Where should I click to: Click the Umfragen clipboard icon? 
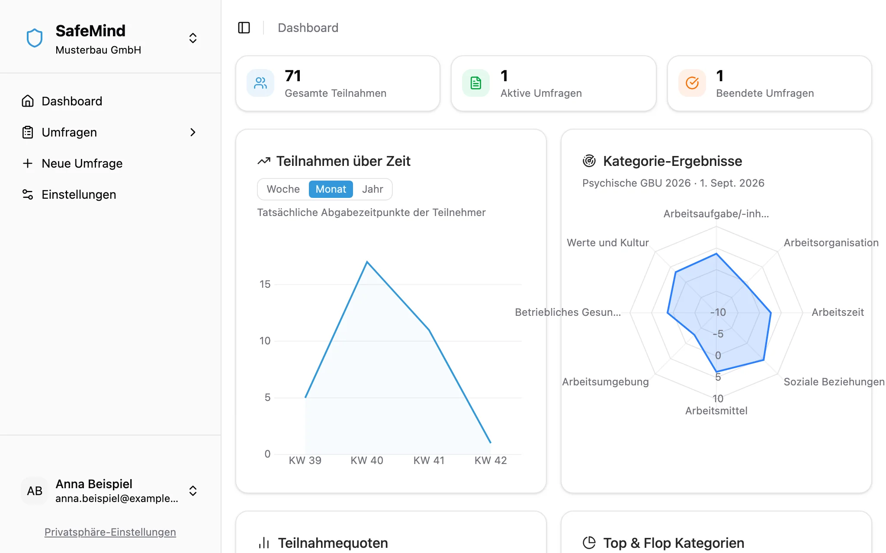28,132
